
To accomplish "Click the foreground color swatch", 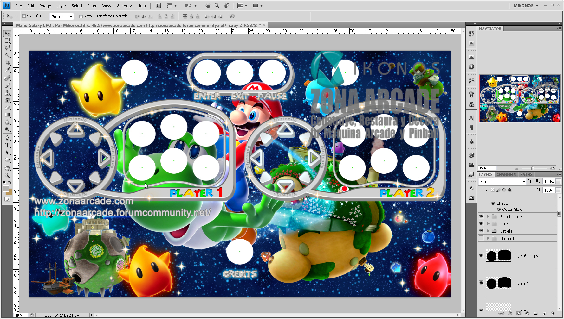I will pyautogui.click(x=5, y=189).
